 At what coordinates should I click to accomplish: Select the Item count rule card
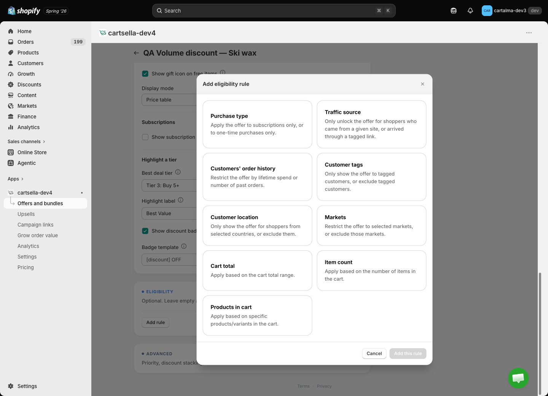371,270
